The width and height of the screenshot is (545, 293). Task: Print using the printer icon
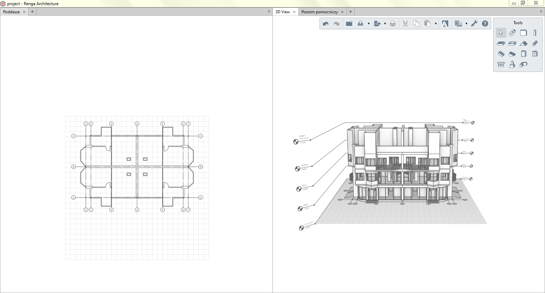click(x=393, y=24)
